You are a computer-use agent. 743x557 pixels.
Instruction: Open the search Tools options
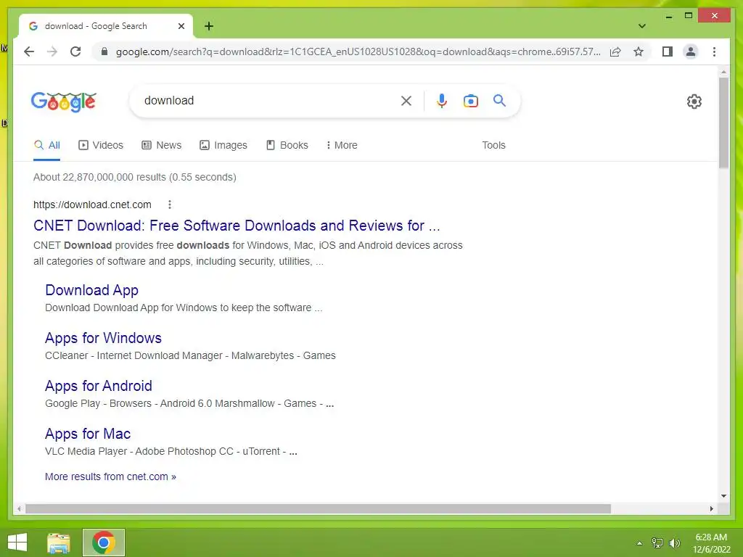[x=493, y=145]
